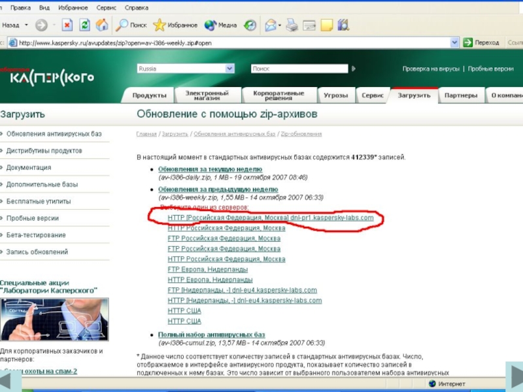Click the Kaspersky Lab logo
This screenshot has height=392, width=523.
[47, 77]
